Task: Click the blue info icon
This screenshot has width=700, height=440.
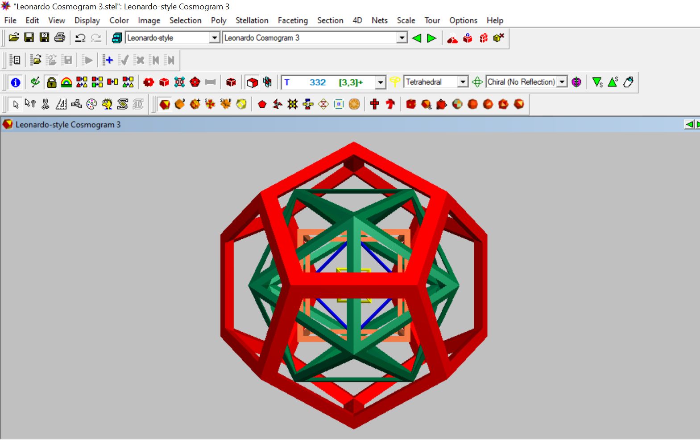Action: [16, 82]
